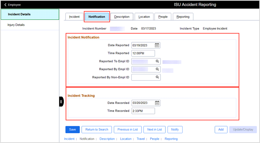Viewport: 260px width, 143px height.
Task: Select Incident Details in the sidebar
Action: (30, 14)
